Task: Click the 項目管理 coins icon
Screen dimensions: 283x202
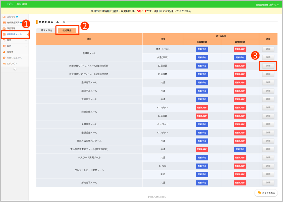Action: (4, 28)
